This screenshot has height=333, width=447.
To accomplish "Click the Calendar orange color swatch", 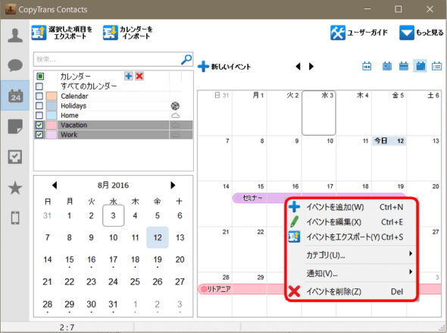I will (x=52, y=96).
